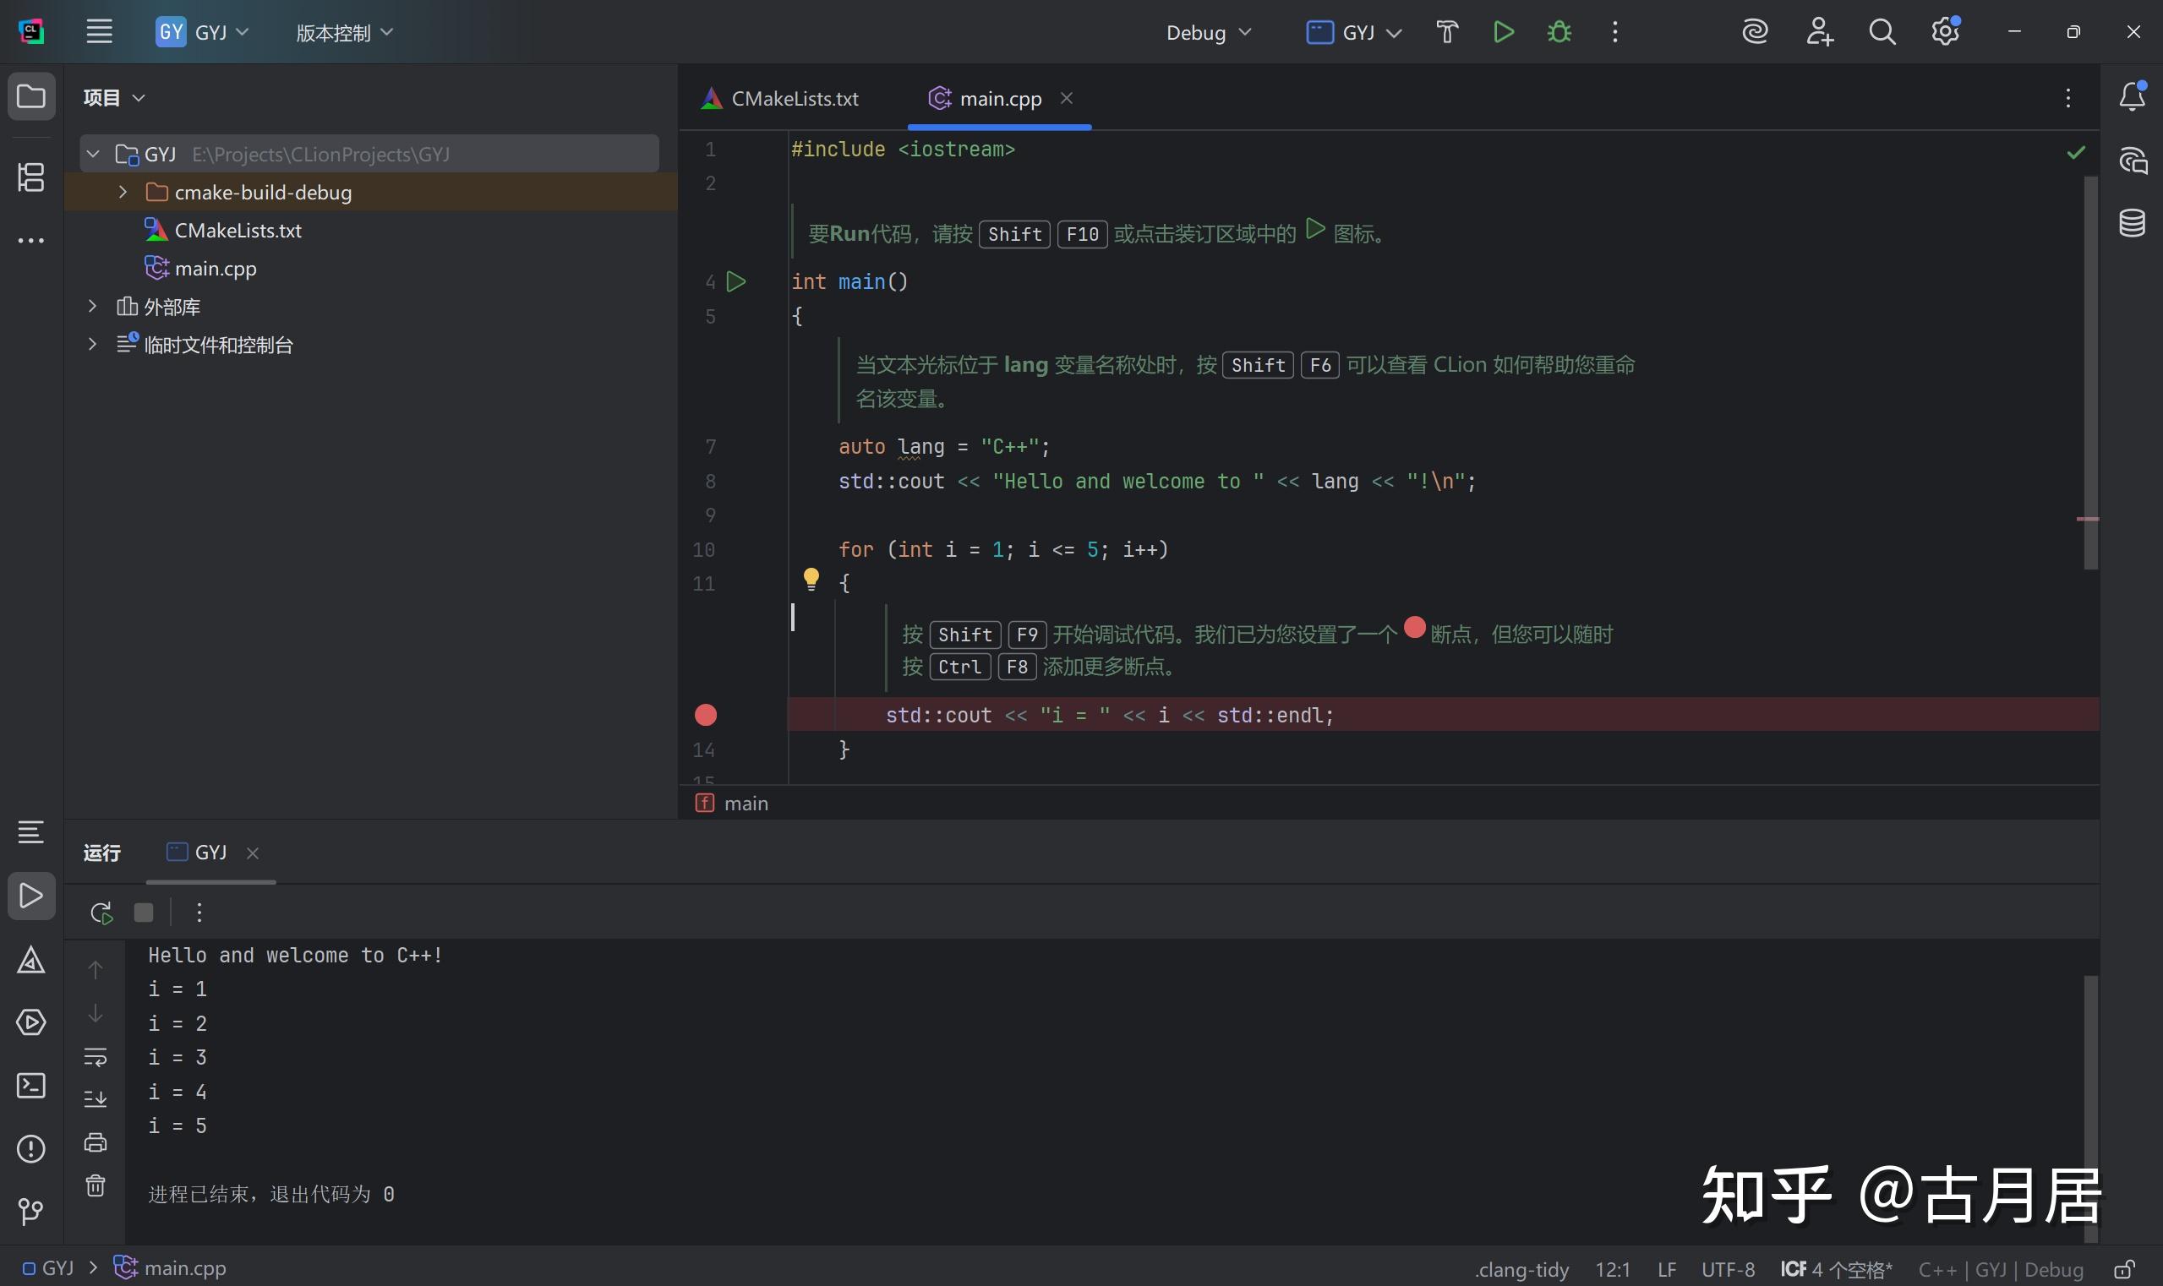Expand the 临时文件和控制台 node
2163x1286 pixels.
coord(92,344)
